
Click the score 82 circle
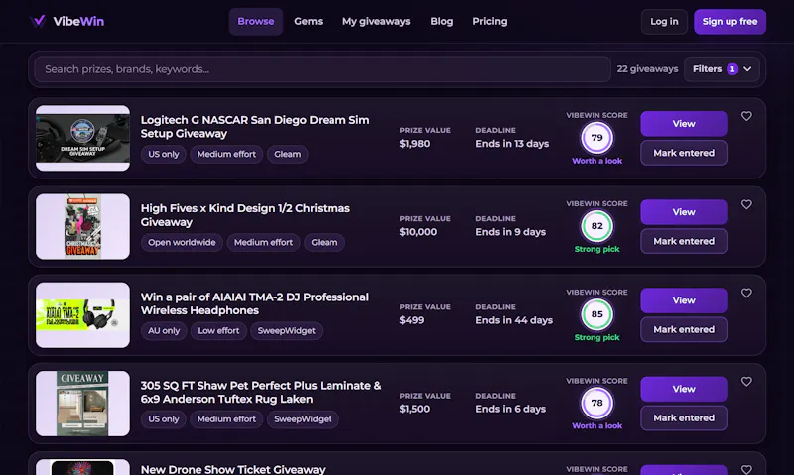click(597, 226)
